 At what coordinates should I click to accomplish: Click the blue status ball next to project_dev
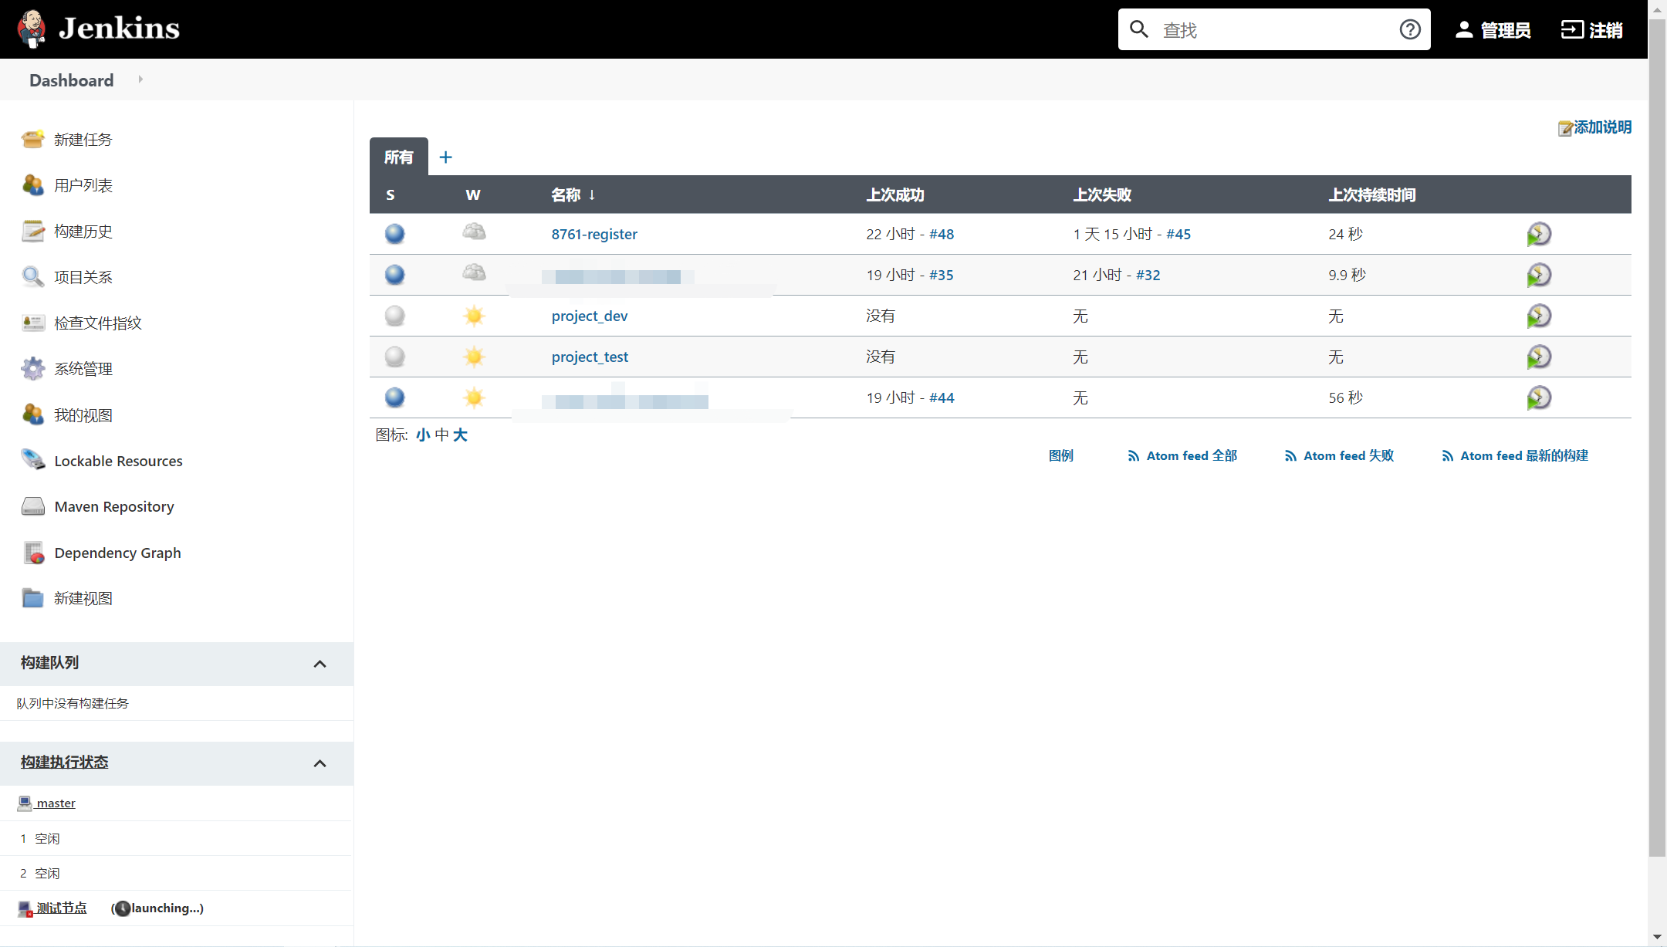tap(394, 316)
